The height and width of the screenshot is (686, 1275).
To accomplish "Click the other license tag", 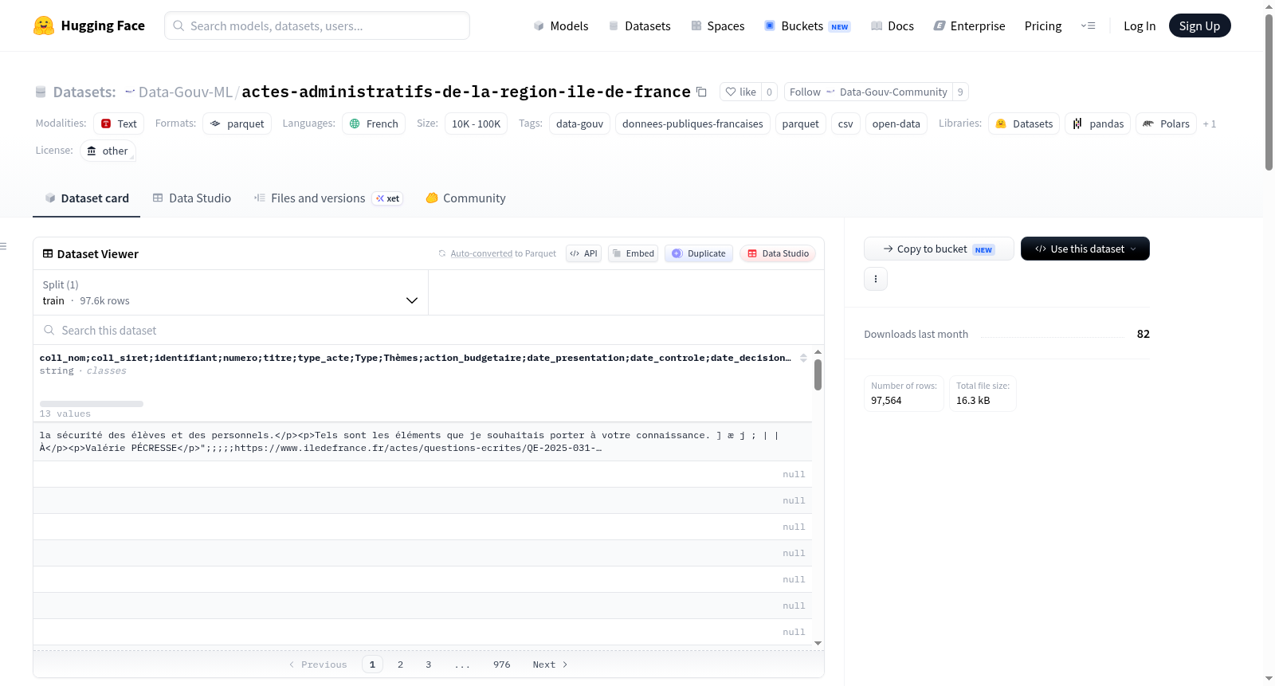I will point(108,151).
